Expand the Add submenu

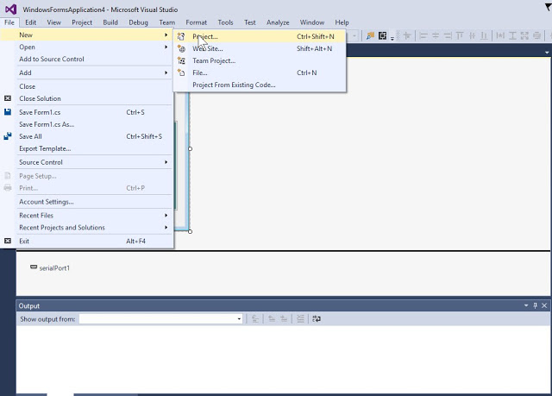86,72
